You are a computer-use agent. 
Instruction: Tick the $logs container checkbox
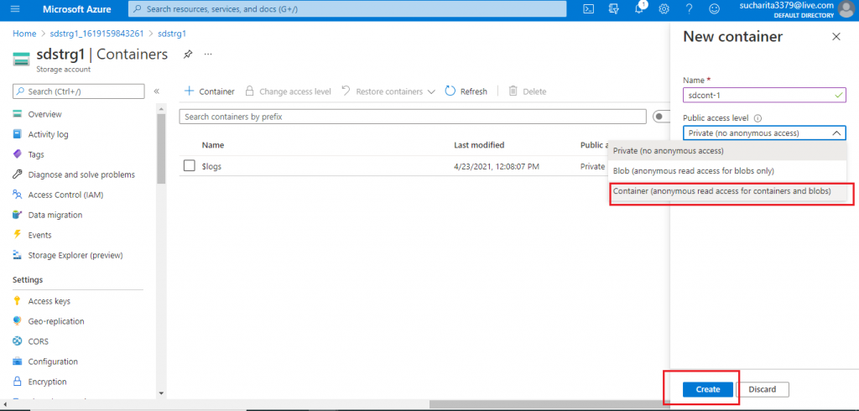pos(190,166)
